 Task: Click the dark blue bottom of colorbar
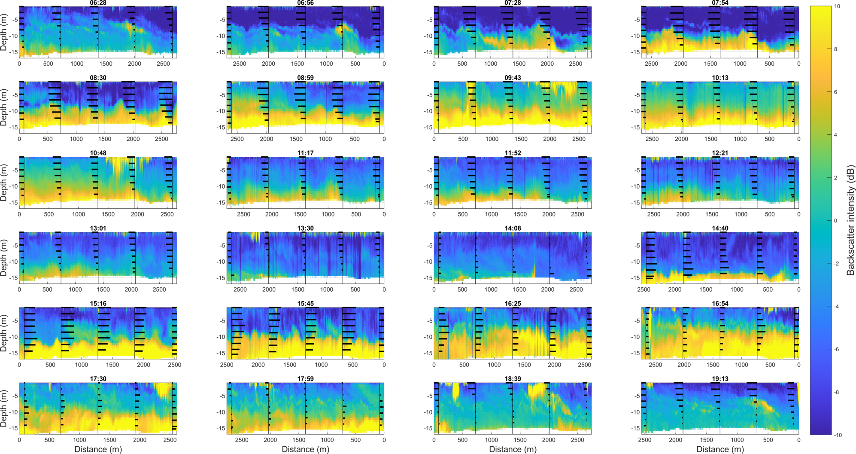[x=820, y=431]
